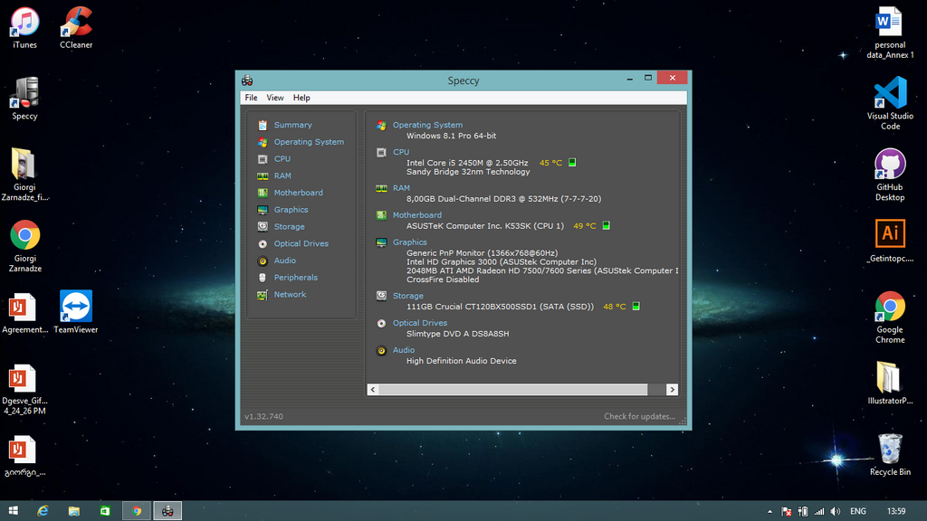Click the CPU temperature indicator icon
The width and height of the screenshot is (927, 521).
click(x=572, y=163)
